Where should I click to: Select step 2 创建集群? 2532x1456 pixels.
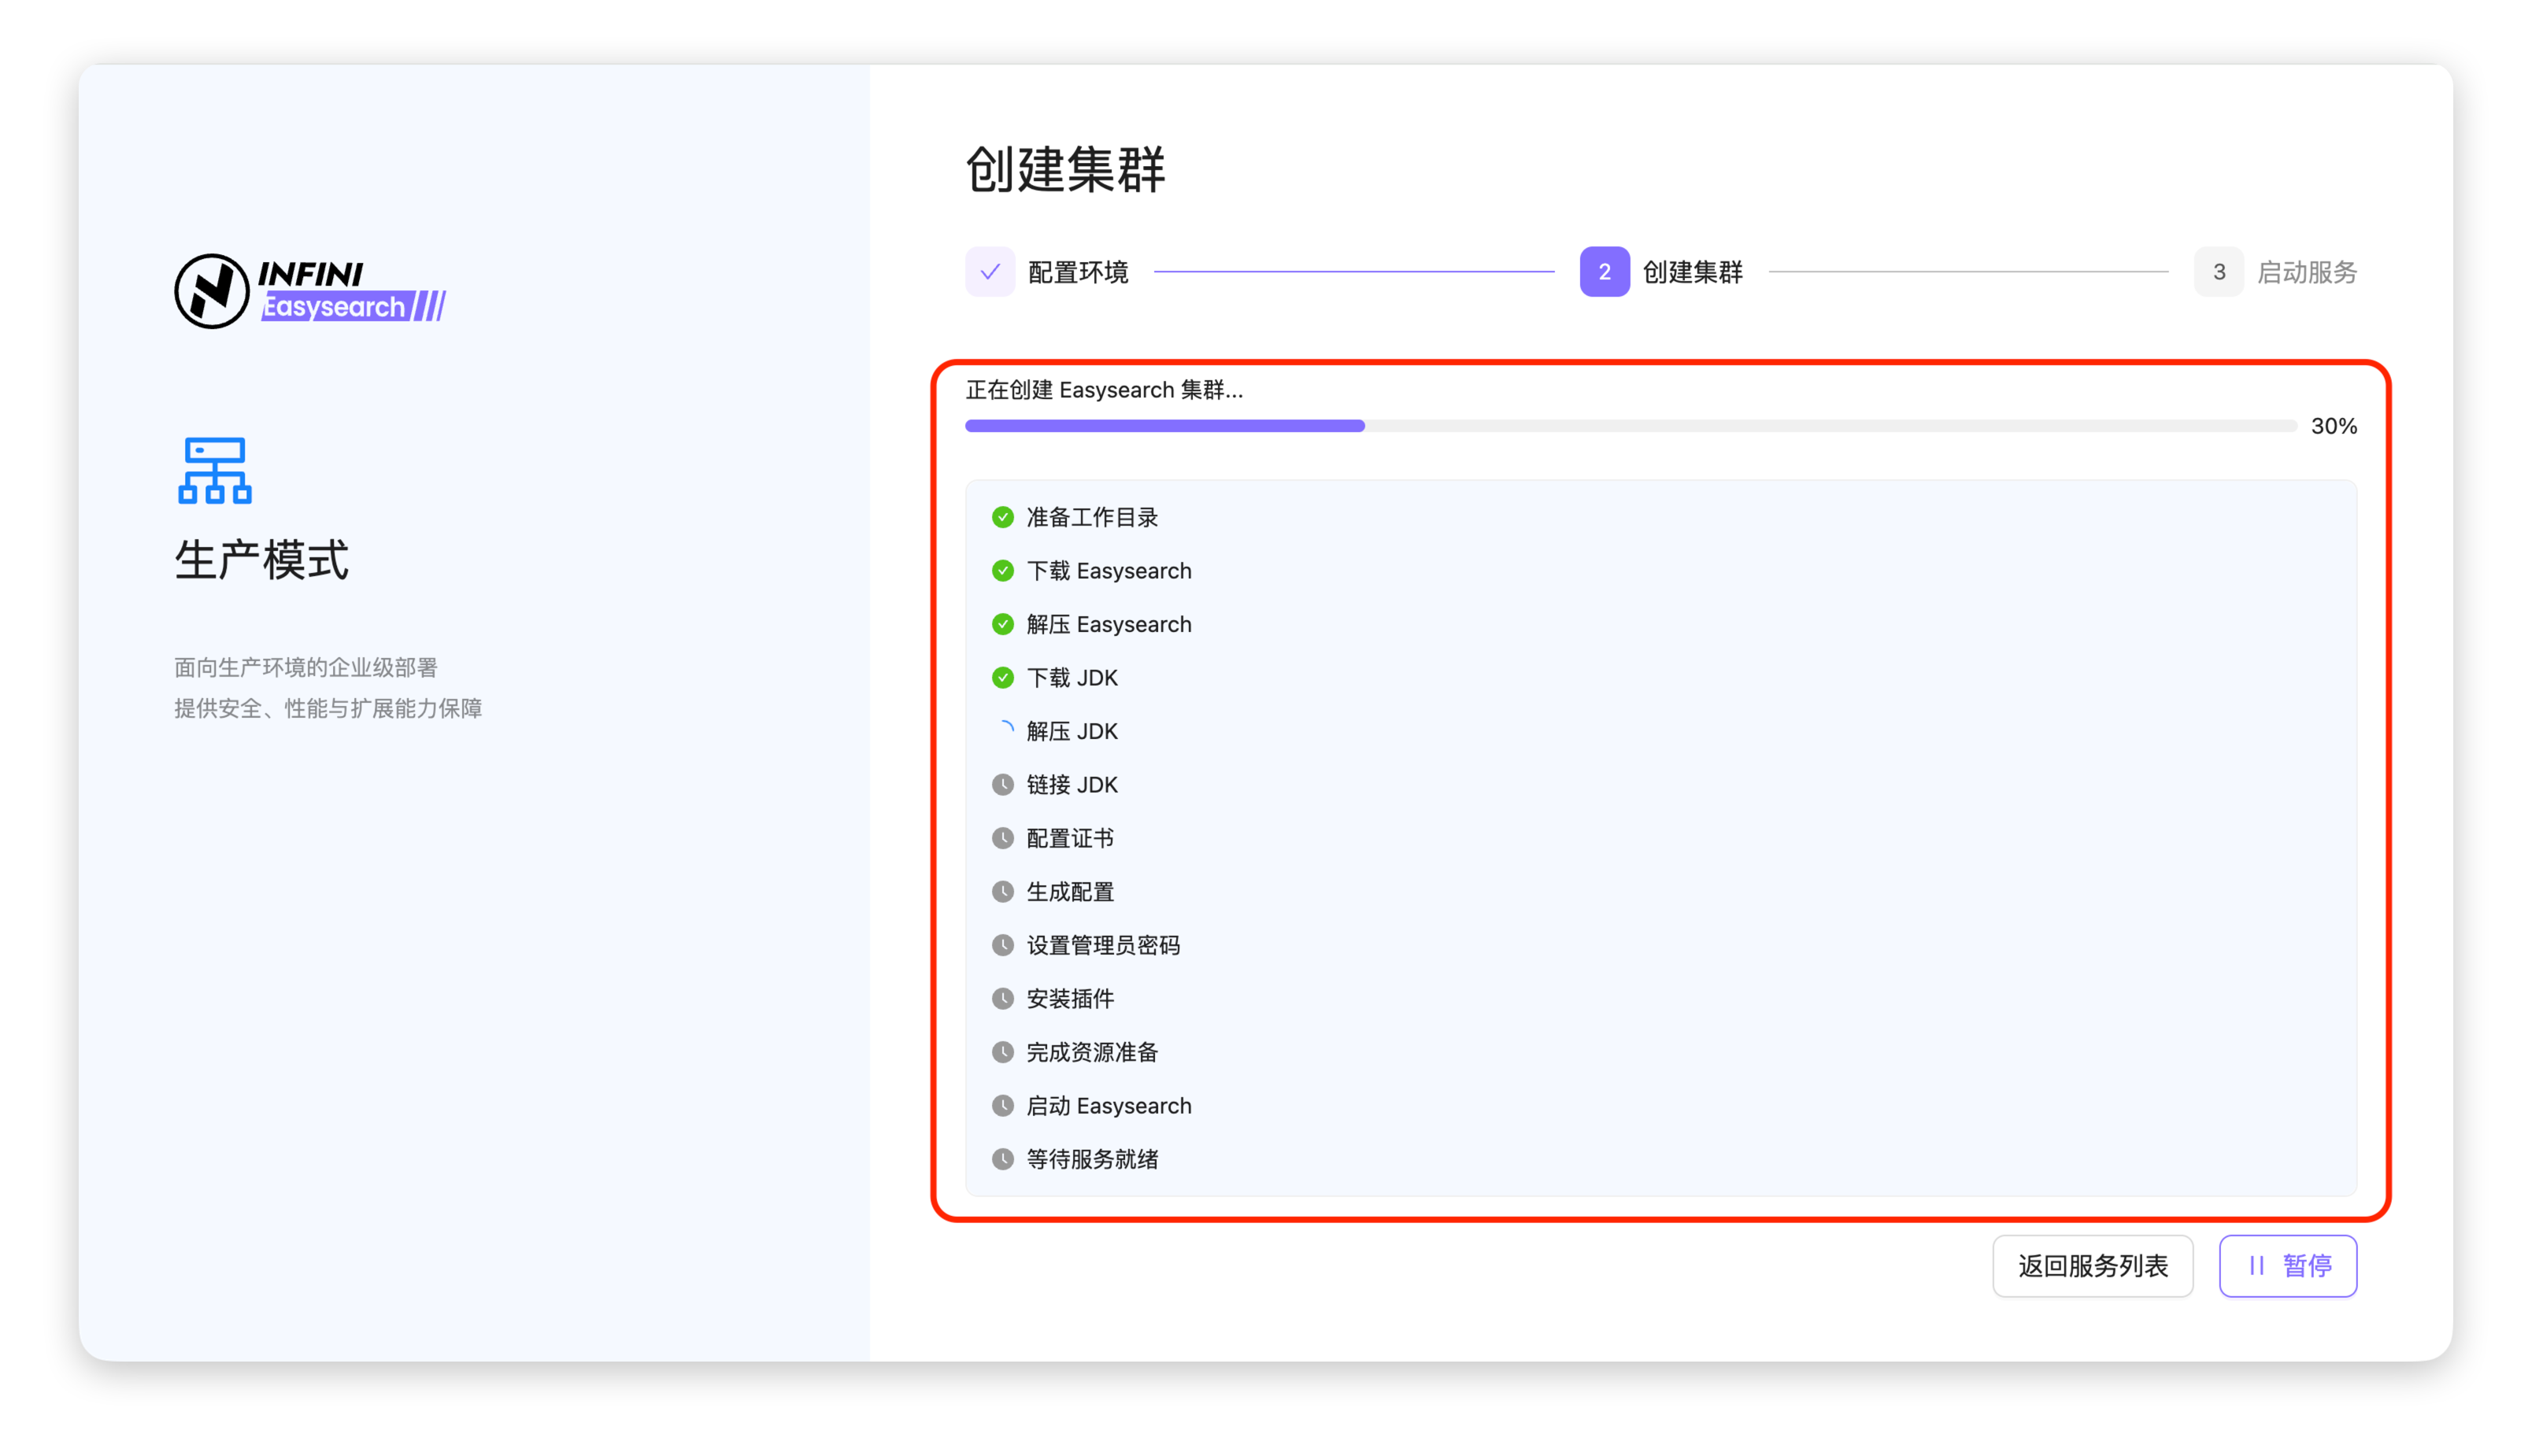click(1660, 272)
